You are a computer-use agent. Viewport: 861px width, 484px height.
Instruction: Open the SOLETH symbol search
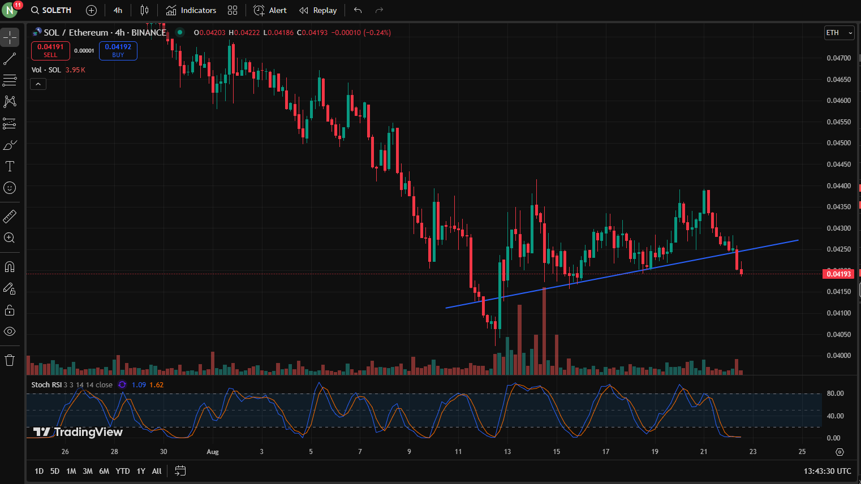(x=51, y=10)
